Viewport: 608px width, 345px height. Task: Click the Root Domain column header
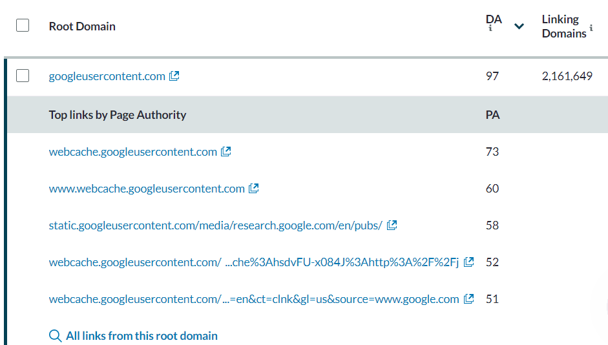tap(82, 26)
